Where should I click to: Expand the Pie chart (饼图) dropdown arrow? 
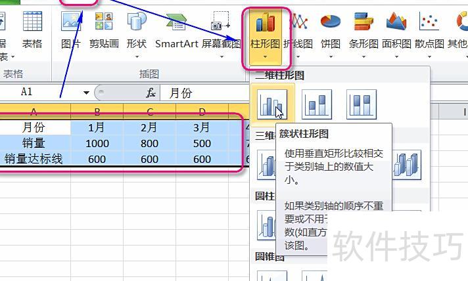[x=331, y=56]
